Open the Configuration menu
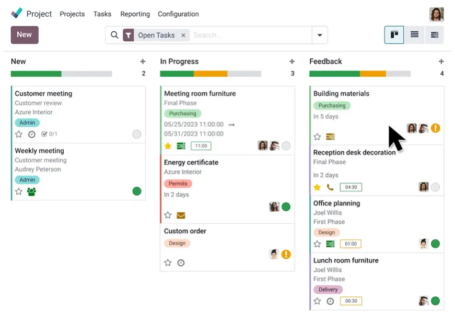 (x=178, y=14)
